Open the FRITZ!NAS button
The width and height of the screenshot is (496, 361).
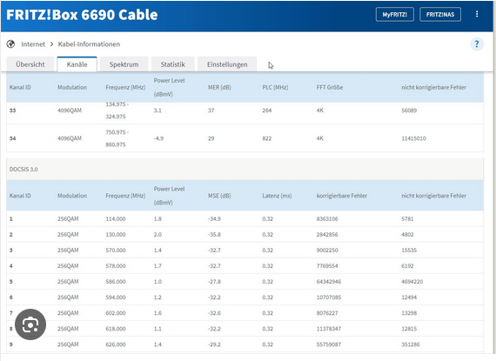[x=440, y=15]
